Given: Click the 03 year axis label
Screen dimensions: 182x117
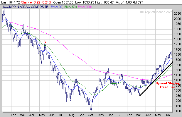Looking at the screenshot, I should point(119,115).
